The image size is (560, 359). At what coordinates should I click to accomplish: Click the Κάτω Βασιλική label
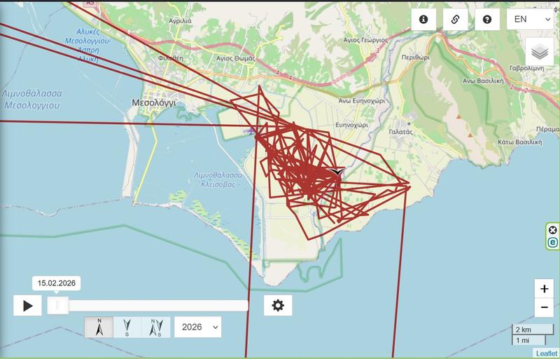(520, 142)
